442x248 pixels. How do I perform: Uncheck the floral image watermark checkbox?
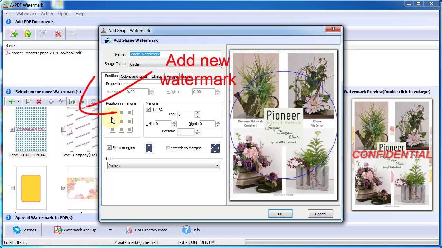point(64,188)
